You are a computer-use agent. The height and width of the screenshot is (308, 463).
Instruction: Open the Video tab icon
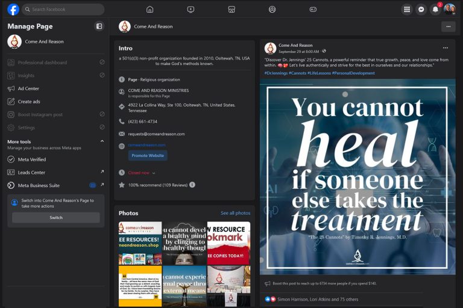tap(191, 10)
